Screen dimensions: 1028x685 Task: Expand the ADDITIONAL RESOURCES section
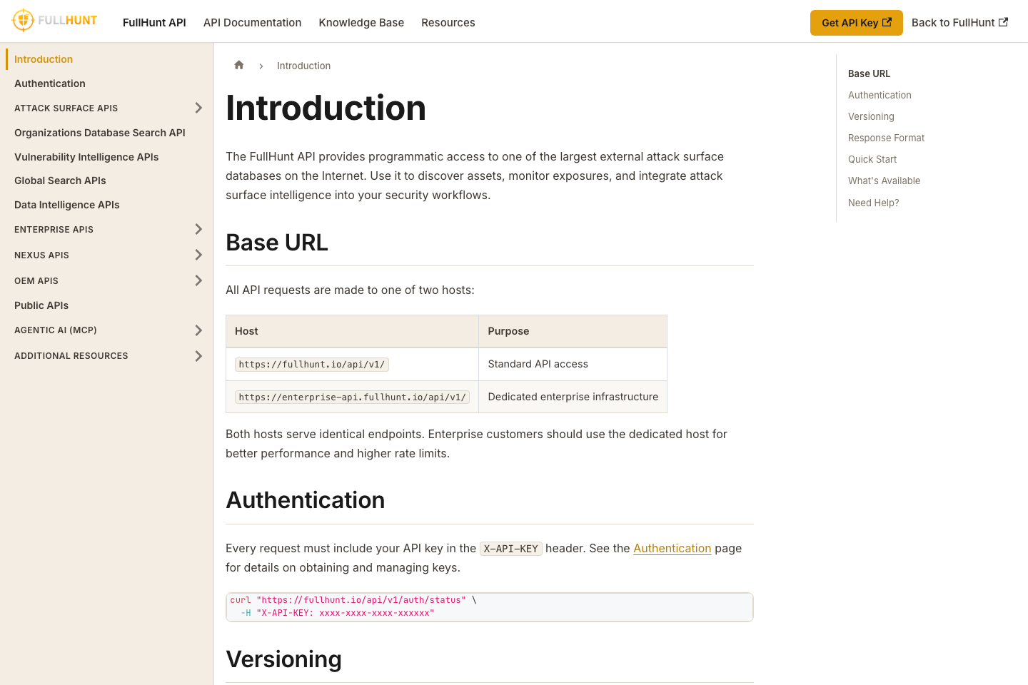pyautogui.click(x=198, y=355)
